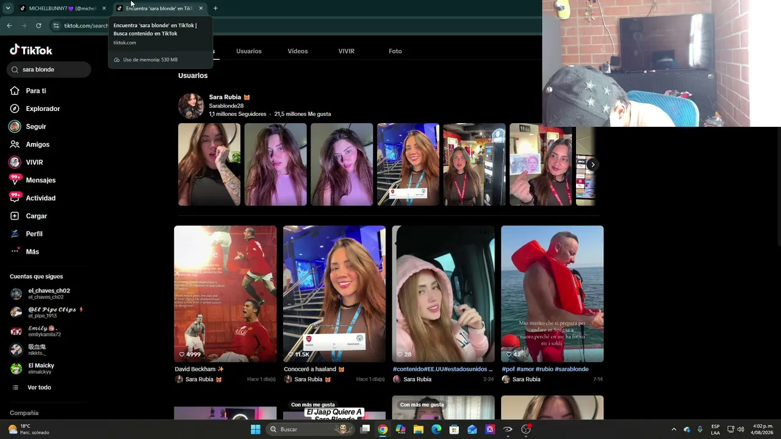The image size is (781, 439).
Task: Click the site information icon in address bar
Action: [56, 26]
